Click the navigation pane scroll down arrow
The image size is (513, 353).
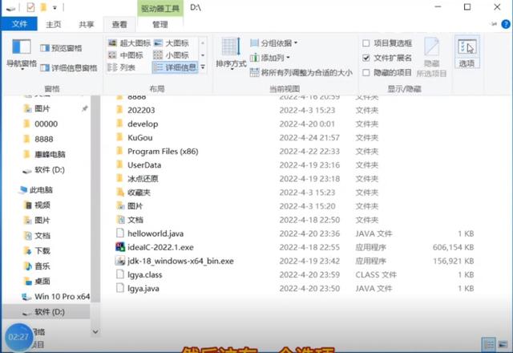coord(95,331)
